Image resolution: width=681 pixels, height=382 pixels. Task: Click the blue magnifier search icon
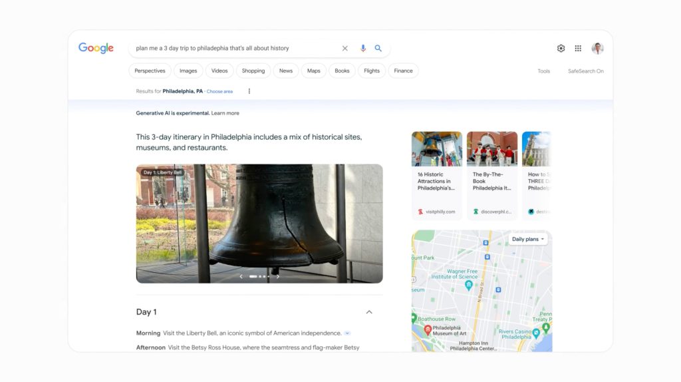coord(378,49)
